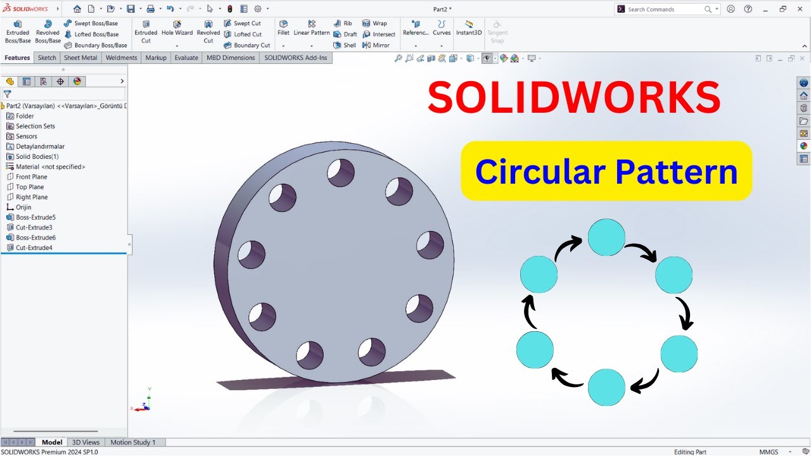Open the Weldments tab
811x456 pixels.
click(x=121, y=58)
